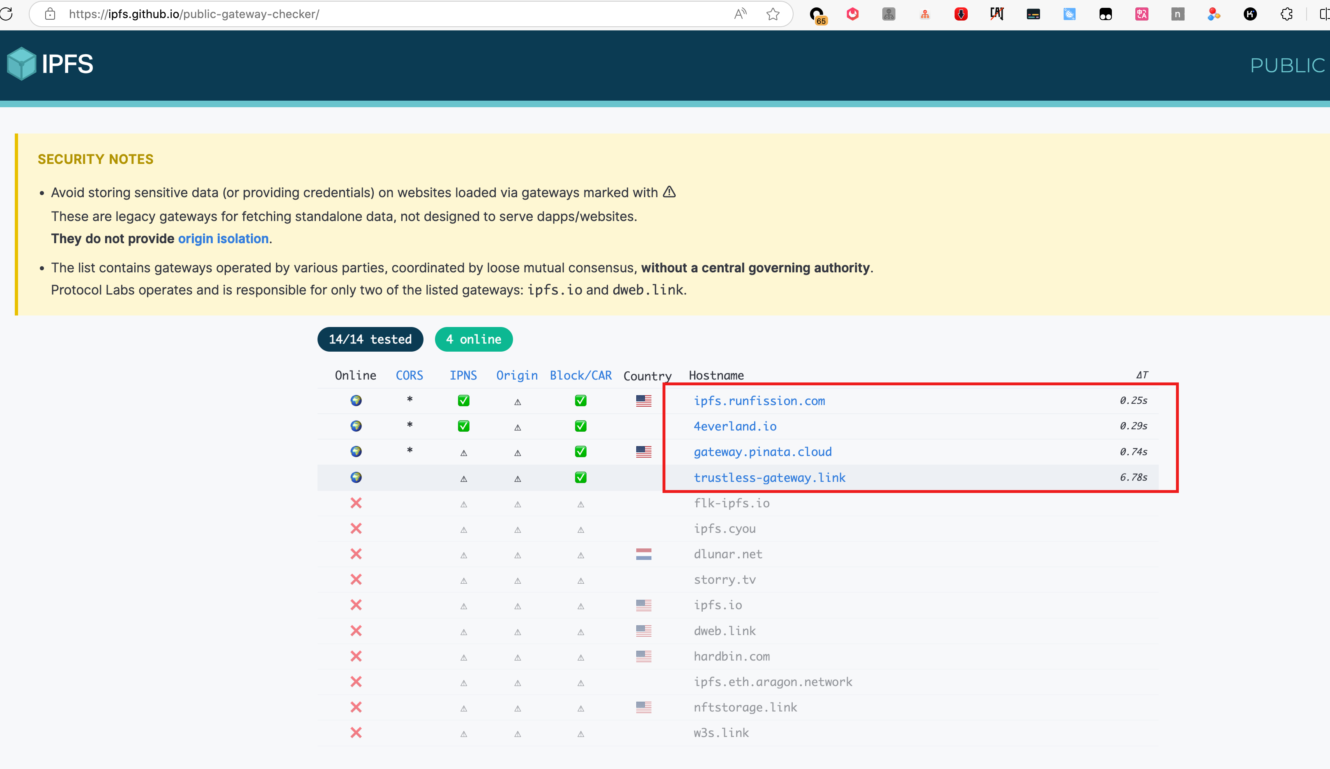Click the IPFS cube logo
This screenshot has height=769, width=1330.
(x=22, y=64)
